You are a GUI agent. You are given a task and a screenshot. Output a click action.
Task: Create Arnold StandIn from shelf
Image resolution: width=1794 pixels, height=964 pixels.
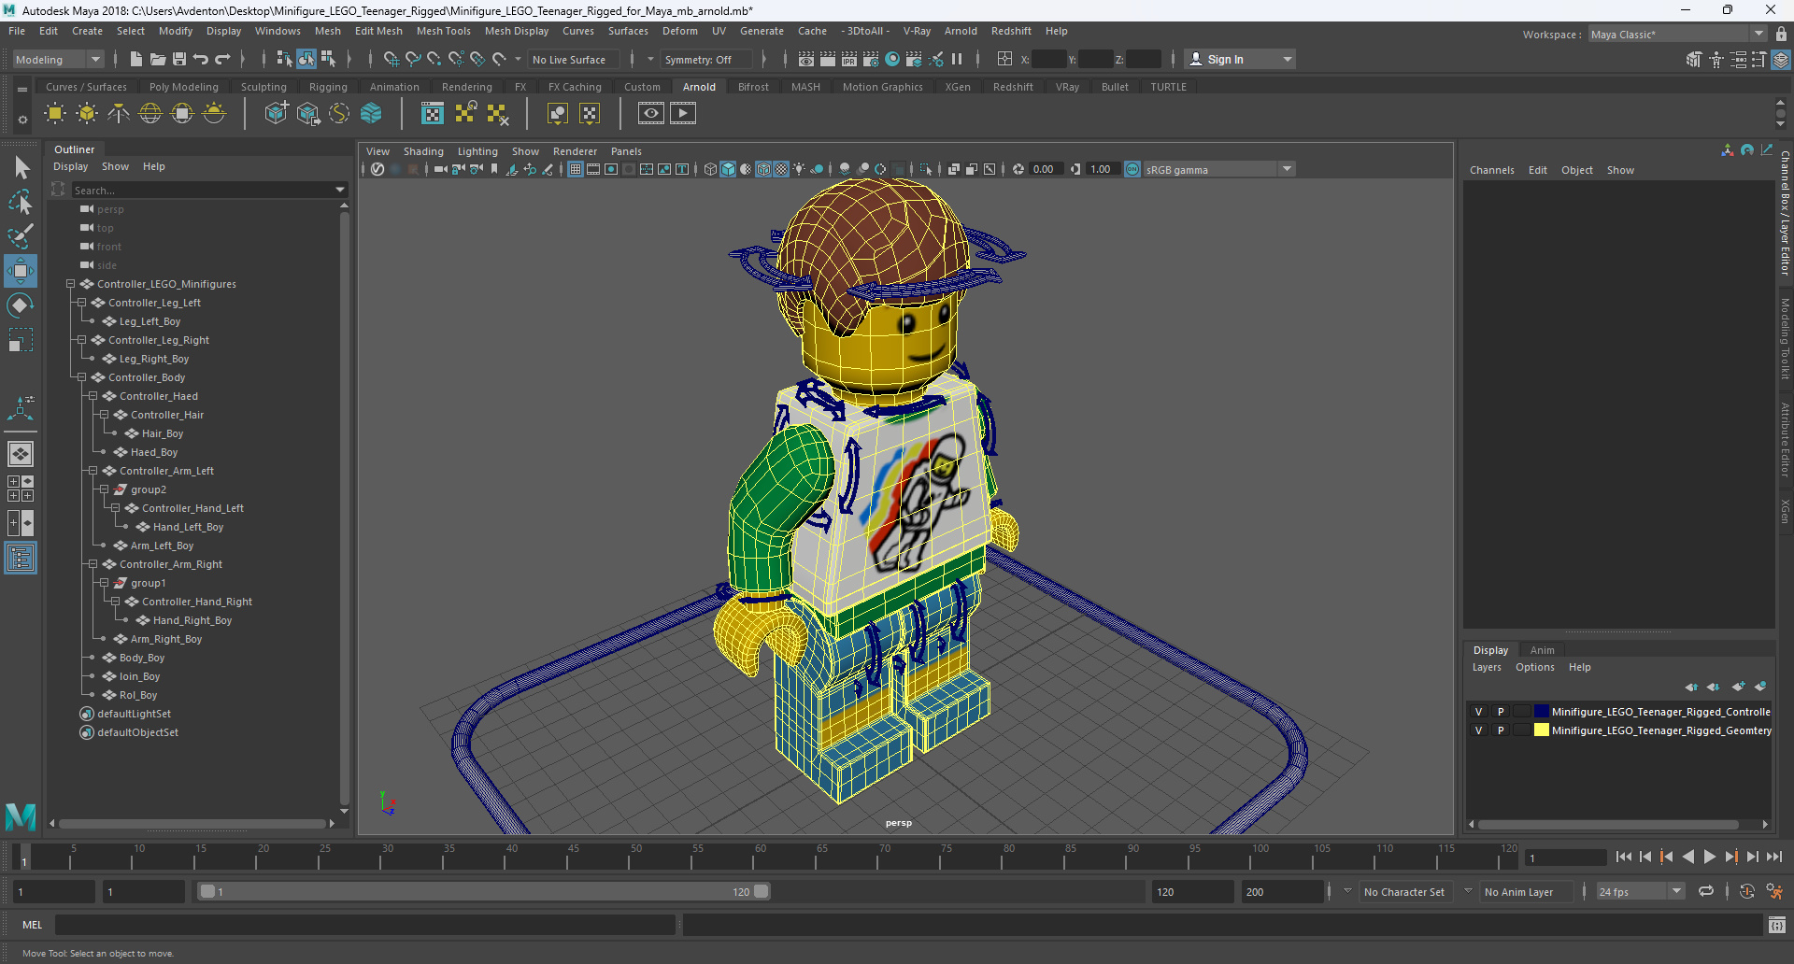click(x=276, y=114)
